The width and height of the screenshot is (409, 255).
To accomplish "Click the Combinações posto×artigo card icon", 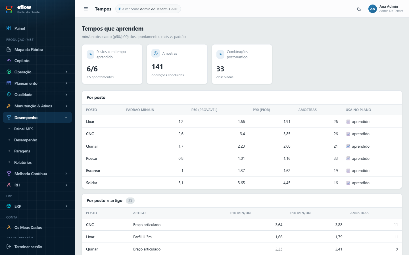I will click(x=220, y=54).
